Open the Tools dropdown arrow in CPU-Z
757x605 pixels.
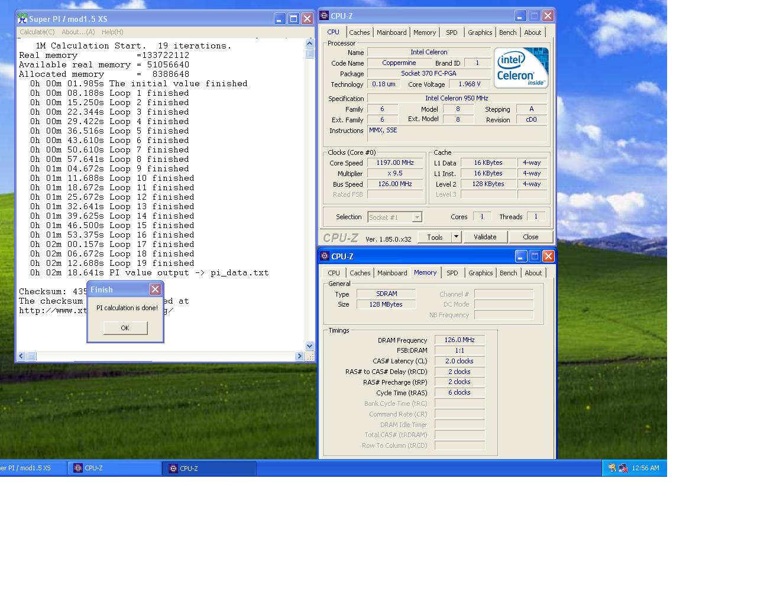[456, 237]
